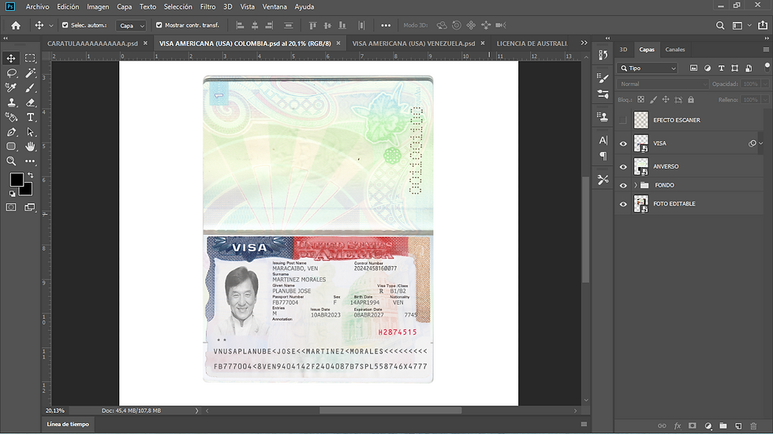Select the Eyedropper tool

pyautogui.click(x=11, y=87)
